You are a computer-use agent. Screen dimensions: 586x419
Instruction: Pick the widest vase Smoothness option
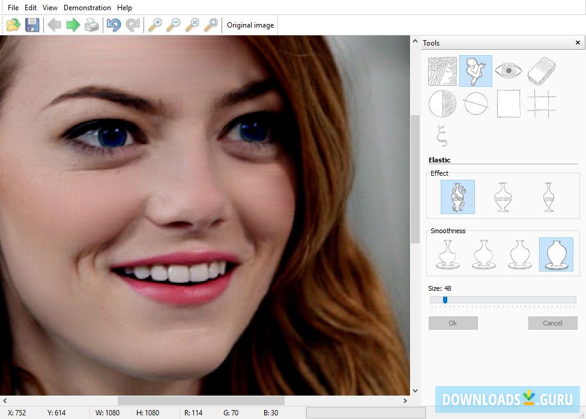pyautogui.click(x=556, y=254)
